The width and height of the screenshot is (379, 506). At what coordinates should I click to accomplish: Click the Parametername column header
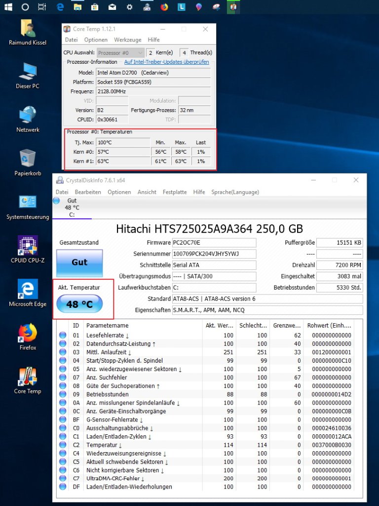pyautogui.click(x=143, y=326)
